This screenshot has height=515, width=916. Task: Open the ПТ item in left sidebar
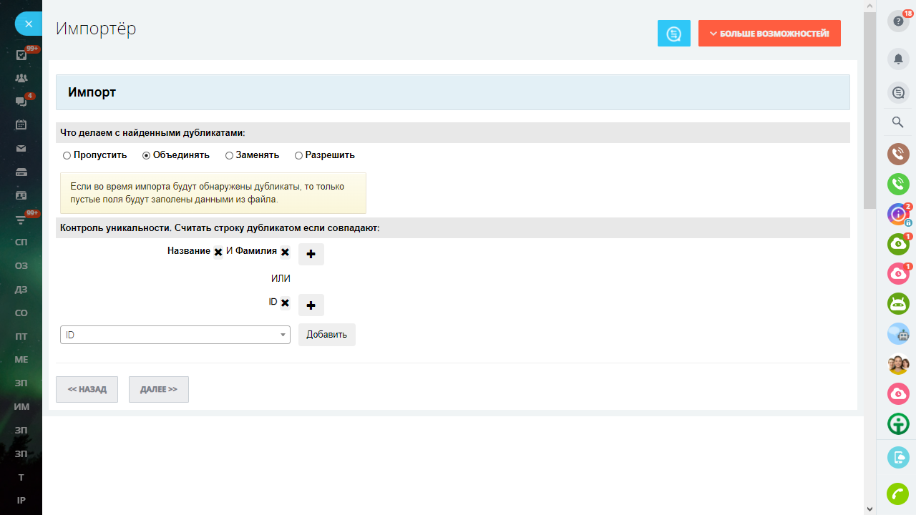pyautogui.click(x=21, y=336)
